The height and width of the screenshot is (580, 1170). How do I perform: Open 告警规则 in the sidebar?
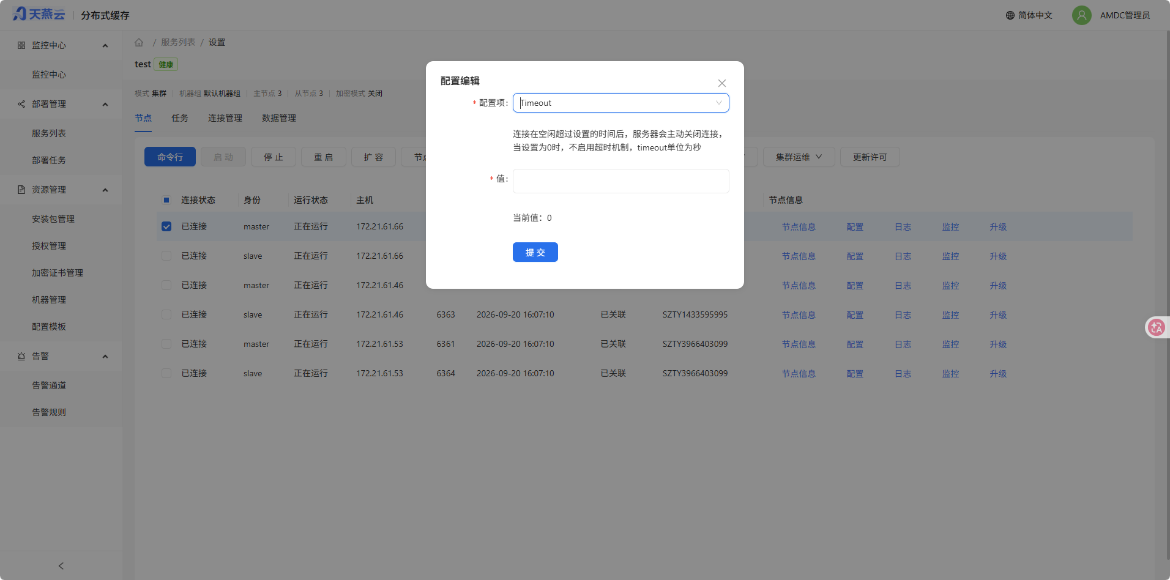coord(49,412)
